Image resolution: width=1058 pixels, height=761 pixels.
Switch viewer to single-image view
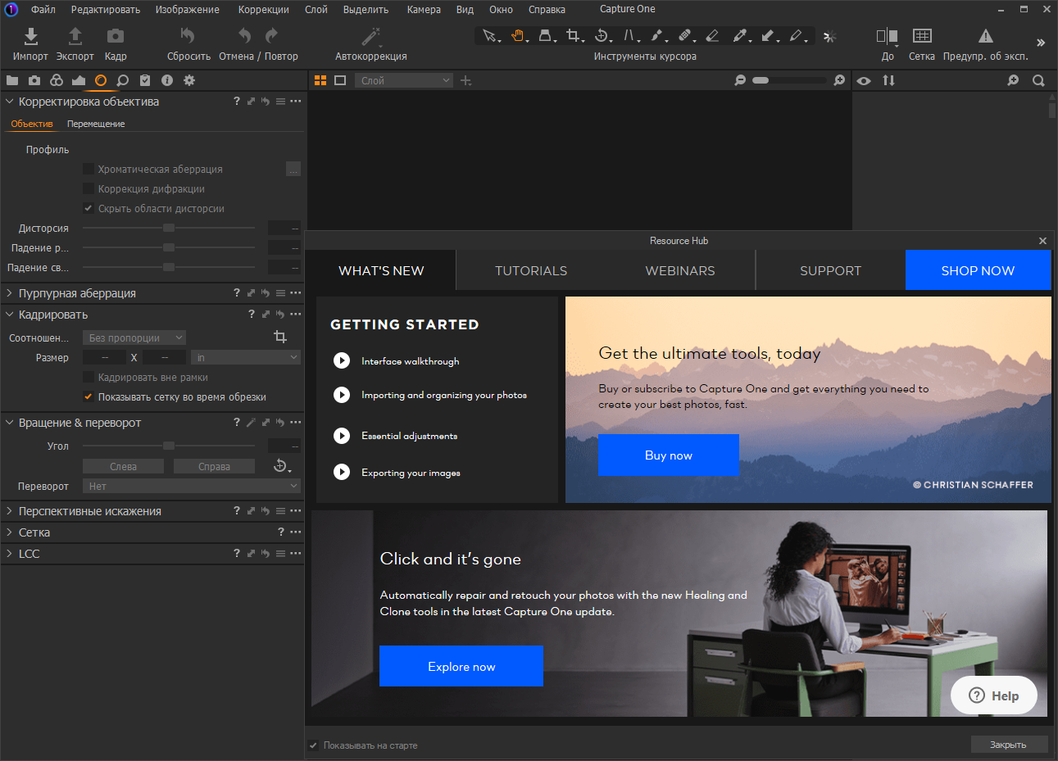tap(340, 80)
